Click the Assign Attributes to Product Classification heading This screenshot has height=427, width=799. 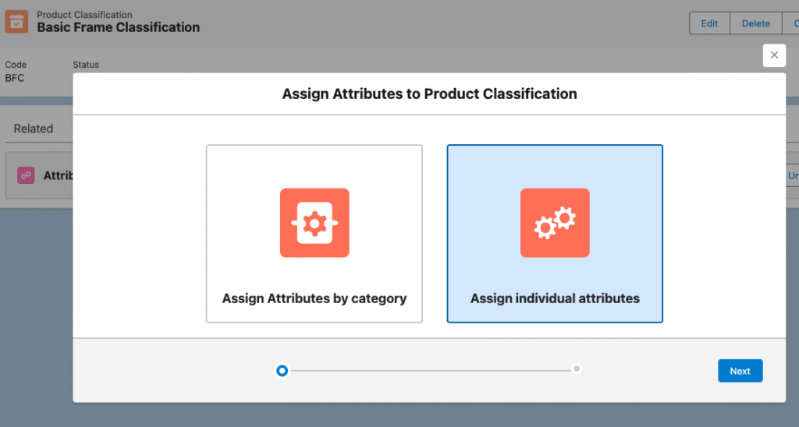pos(429,94)
